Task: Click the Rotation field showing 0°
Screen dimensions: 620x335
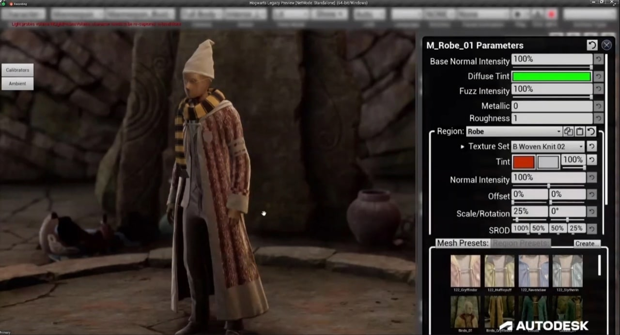Action: click(x=567, y=212)
